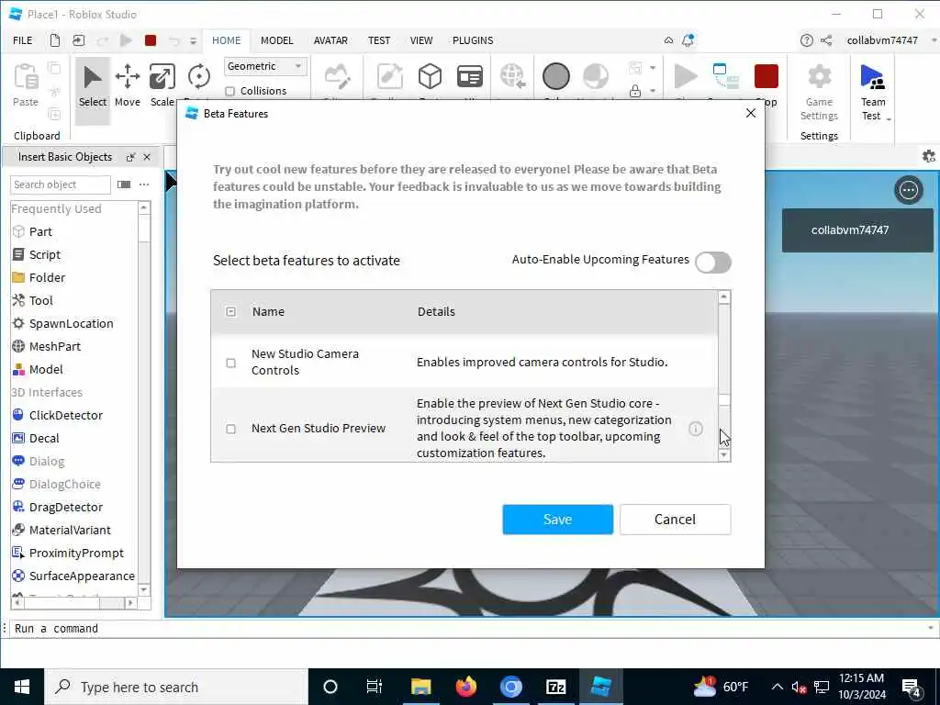Screen dimensions: 940x705
Task: Click the share icon near username
Action: [826, 40]
